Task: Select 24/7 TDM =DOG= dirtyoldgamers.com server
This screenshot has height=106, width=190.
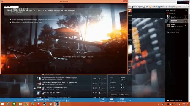Action: (70, 88)
